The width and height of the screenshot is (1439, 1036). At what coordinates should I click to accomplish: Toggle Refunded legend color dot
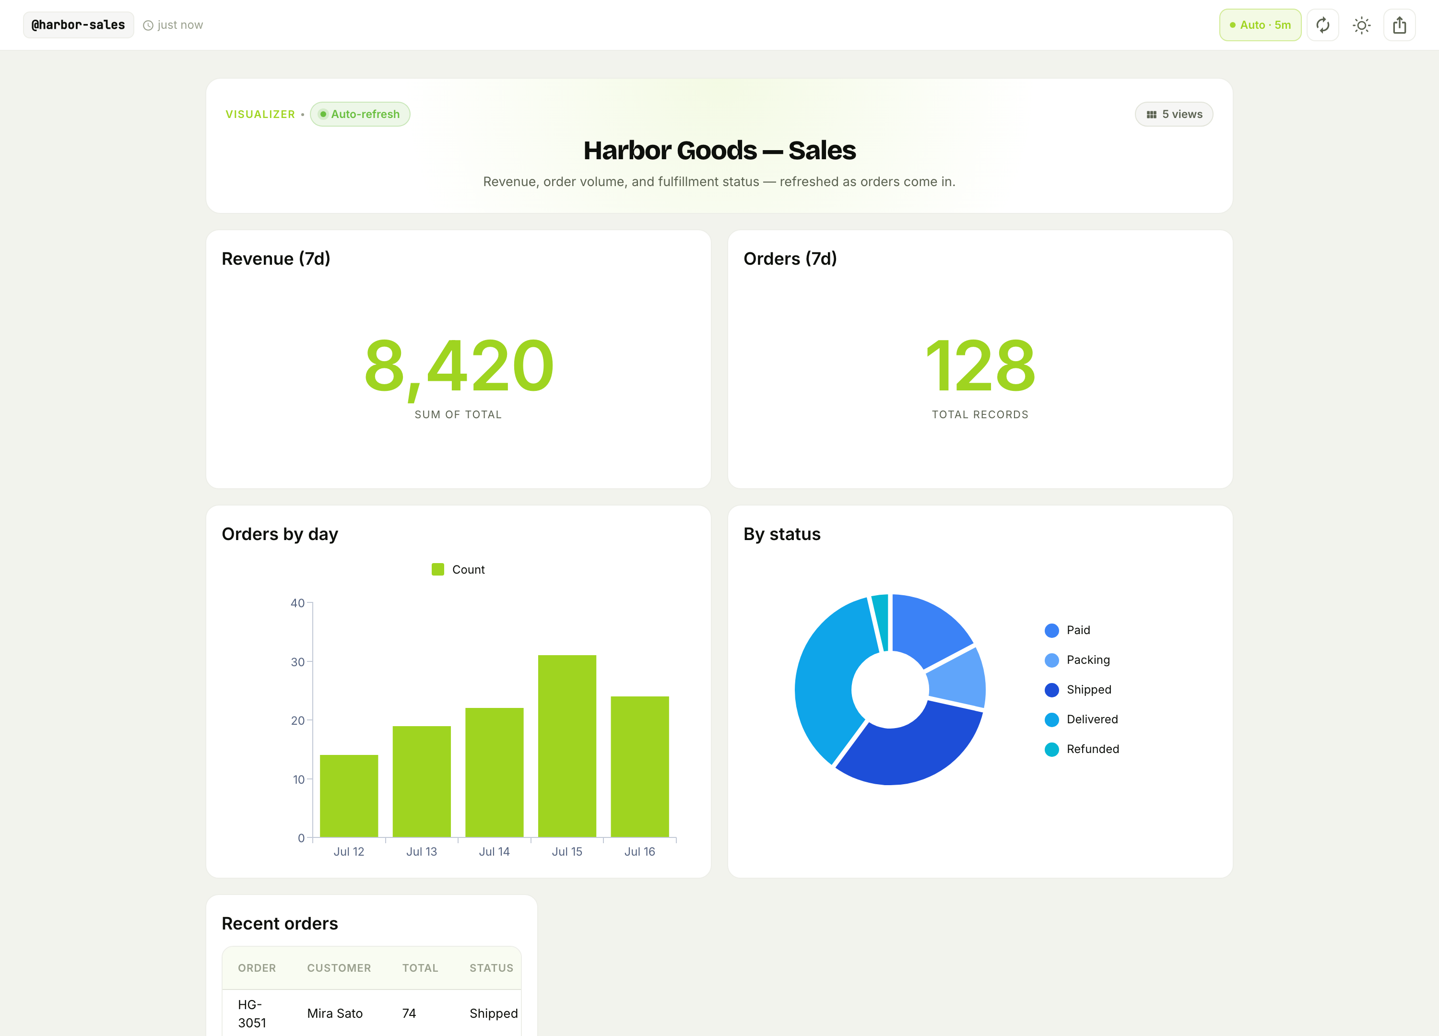(x=1052, y=749)
